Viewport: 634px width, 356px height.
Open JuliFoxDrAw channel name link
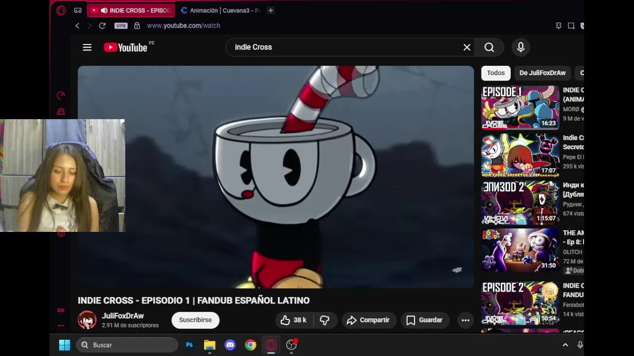coord(123,316)
